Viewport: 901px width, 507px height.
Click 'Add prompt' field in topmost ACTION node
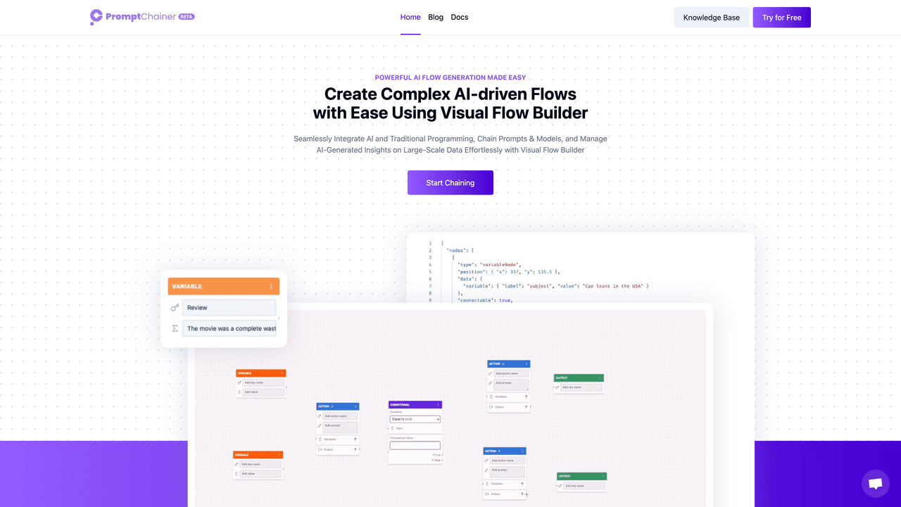pos(511,384)
